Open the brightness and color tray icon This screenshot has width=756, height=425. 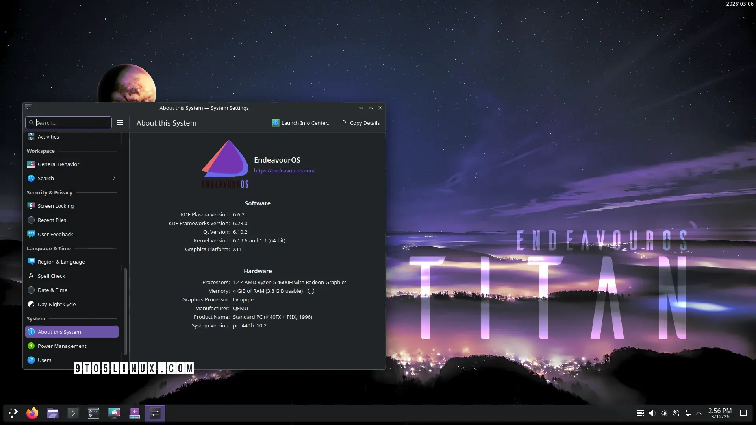click(x=664, y=413)
